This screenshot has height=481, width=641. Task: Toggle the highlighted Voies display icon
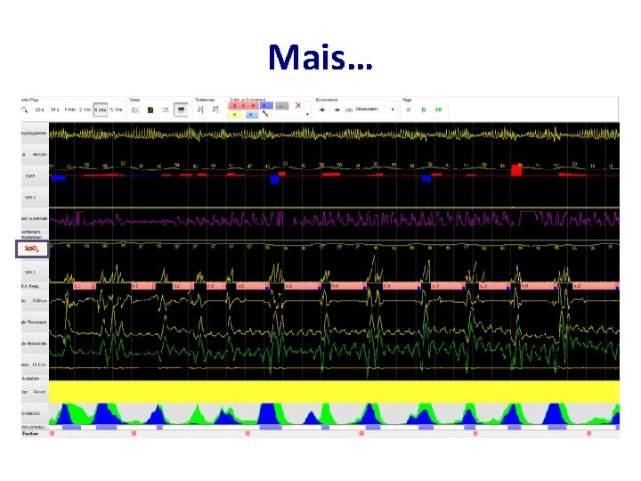[181, 110]
